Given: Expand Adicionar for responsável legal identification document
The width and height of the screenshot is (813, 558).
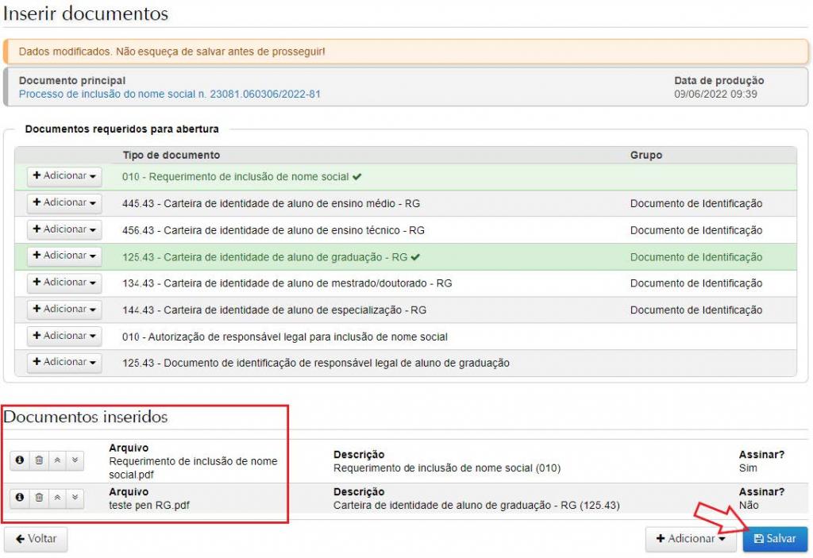Looking at the screenshot, I should click(x=64, y=363).
